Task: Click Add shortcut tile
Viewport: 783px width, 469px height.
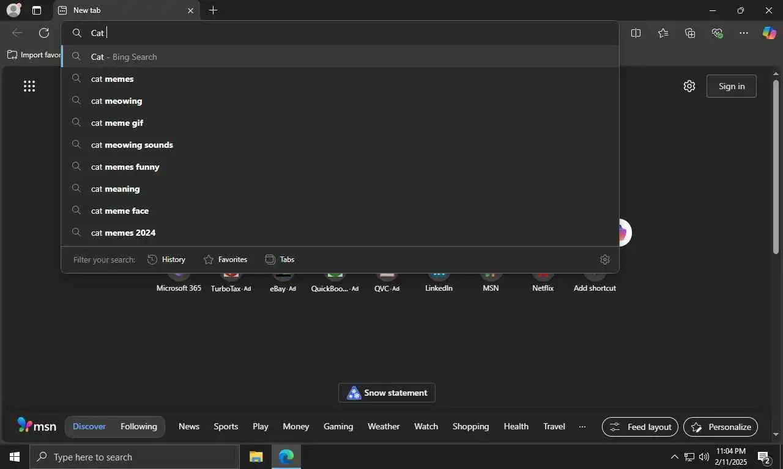Action: [595, 282]
